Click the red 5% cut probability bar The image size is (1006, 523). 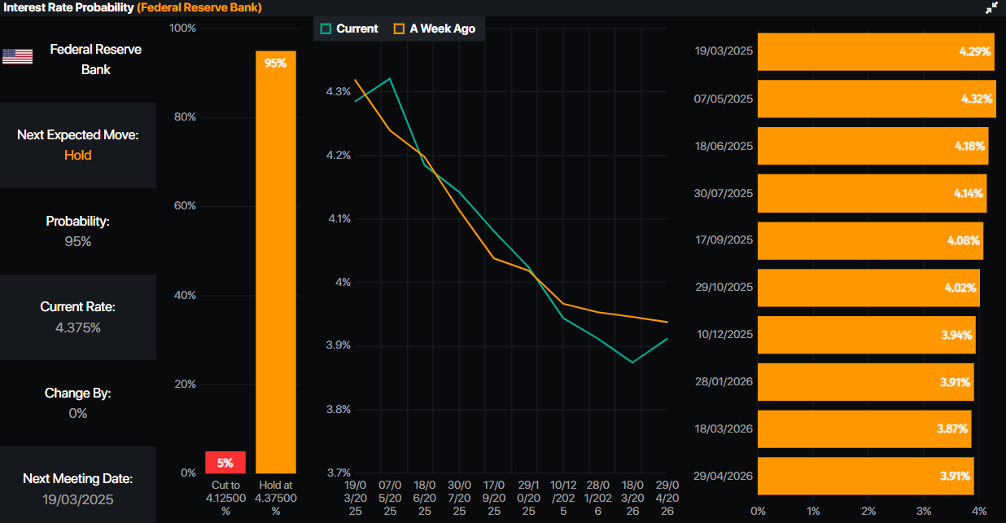pos(225,462)
